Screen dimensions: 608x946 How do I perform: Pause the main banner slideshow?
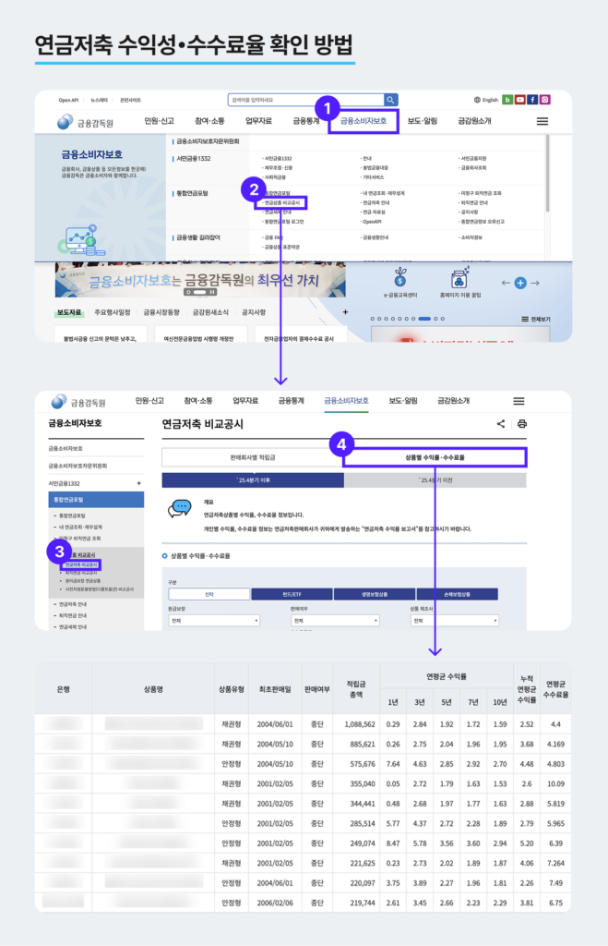[x=212, y=292]
